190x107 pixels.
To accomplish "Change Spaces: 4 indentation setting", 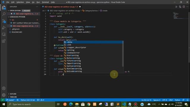I will click(157, 100).
